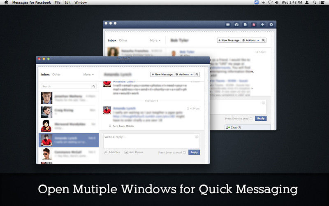Open the File menu
Viewport: 329px width, 206px height.
pyautogui.click(x=58, y=2)
